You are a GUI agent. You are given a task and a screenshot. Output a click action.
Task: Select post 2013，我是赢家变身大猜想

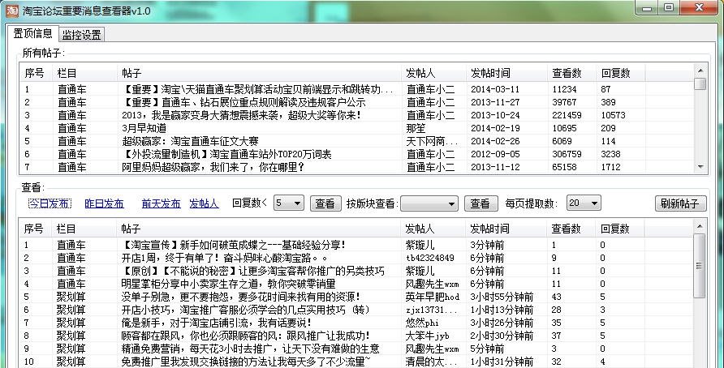(241, 115)
